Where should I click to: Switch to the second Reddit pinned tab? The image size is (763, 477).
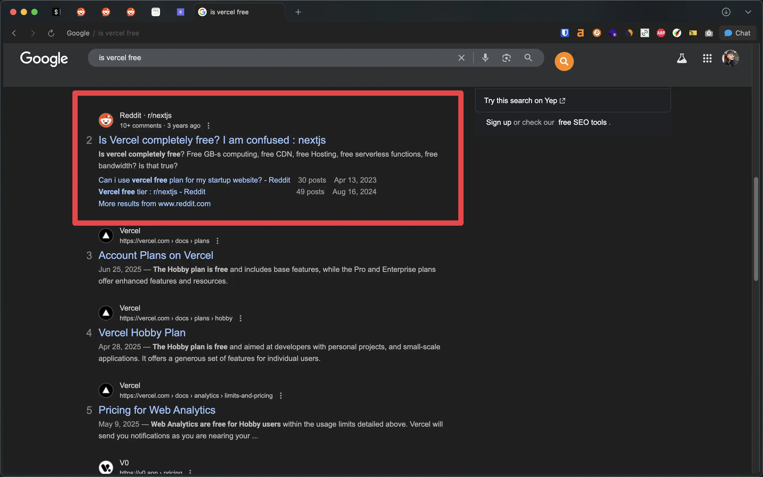pos(106,12)
